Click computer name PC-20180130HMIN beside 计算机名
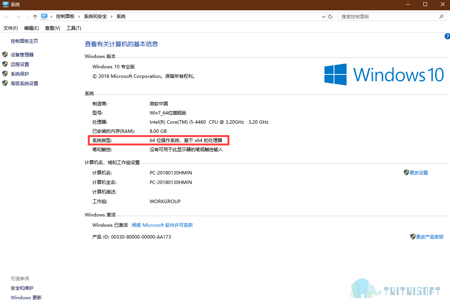The width and height of the screenshot is (450, 305). pos(171,173)
